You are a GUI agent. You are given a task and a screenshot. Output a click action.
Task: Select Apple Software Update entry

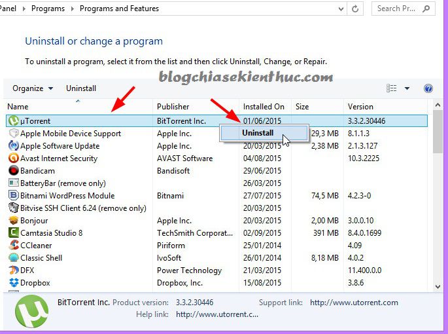(60, 146)
